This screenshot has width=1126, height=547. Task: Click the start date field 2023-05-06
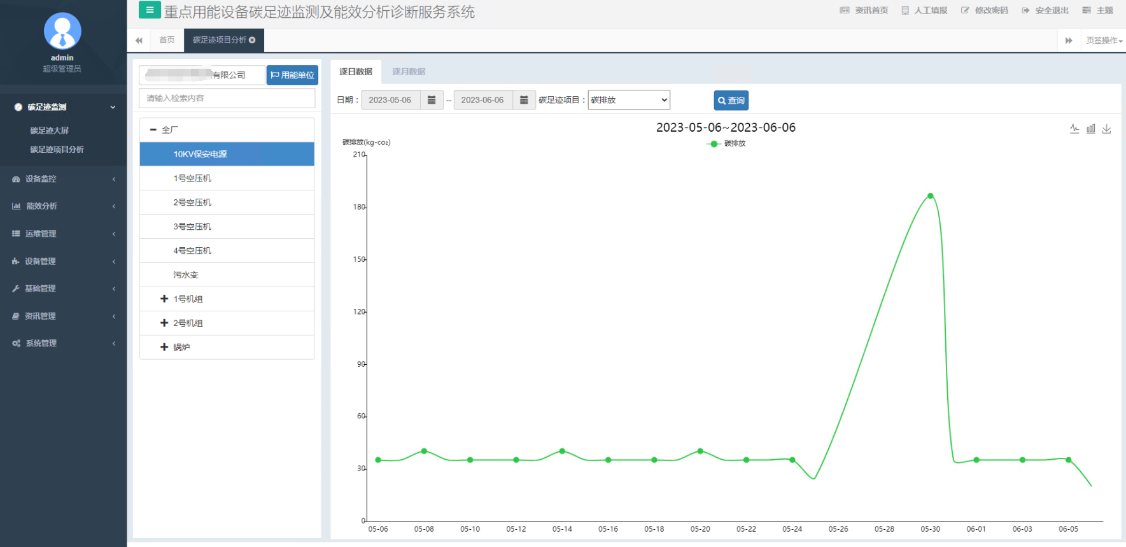391,100
